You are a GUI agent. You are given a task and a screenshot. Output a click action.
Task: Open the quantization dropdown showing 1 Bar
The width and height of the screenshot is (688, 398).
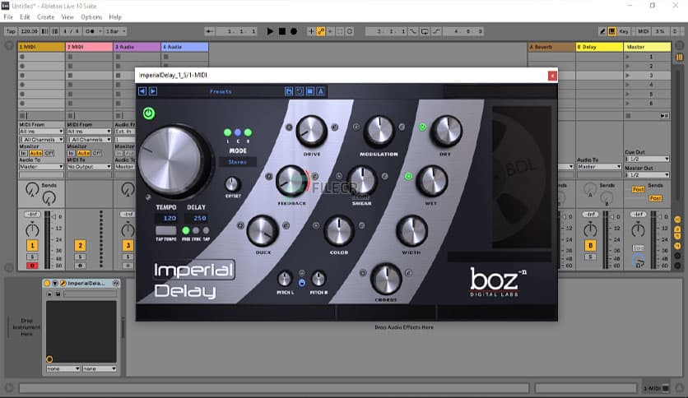click(x=116, y=31)
